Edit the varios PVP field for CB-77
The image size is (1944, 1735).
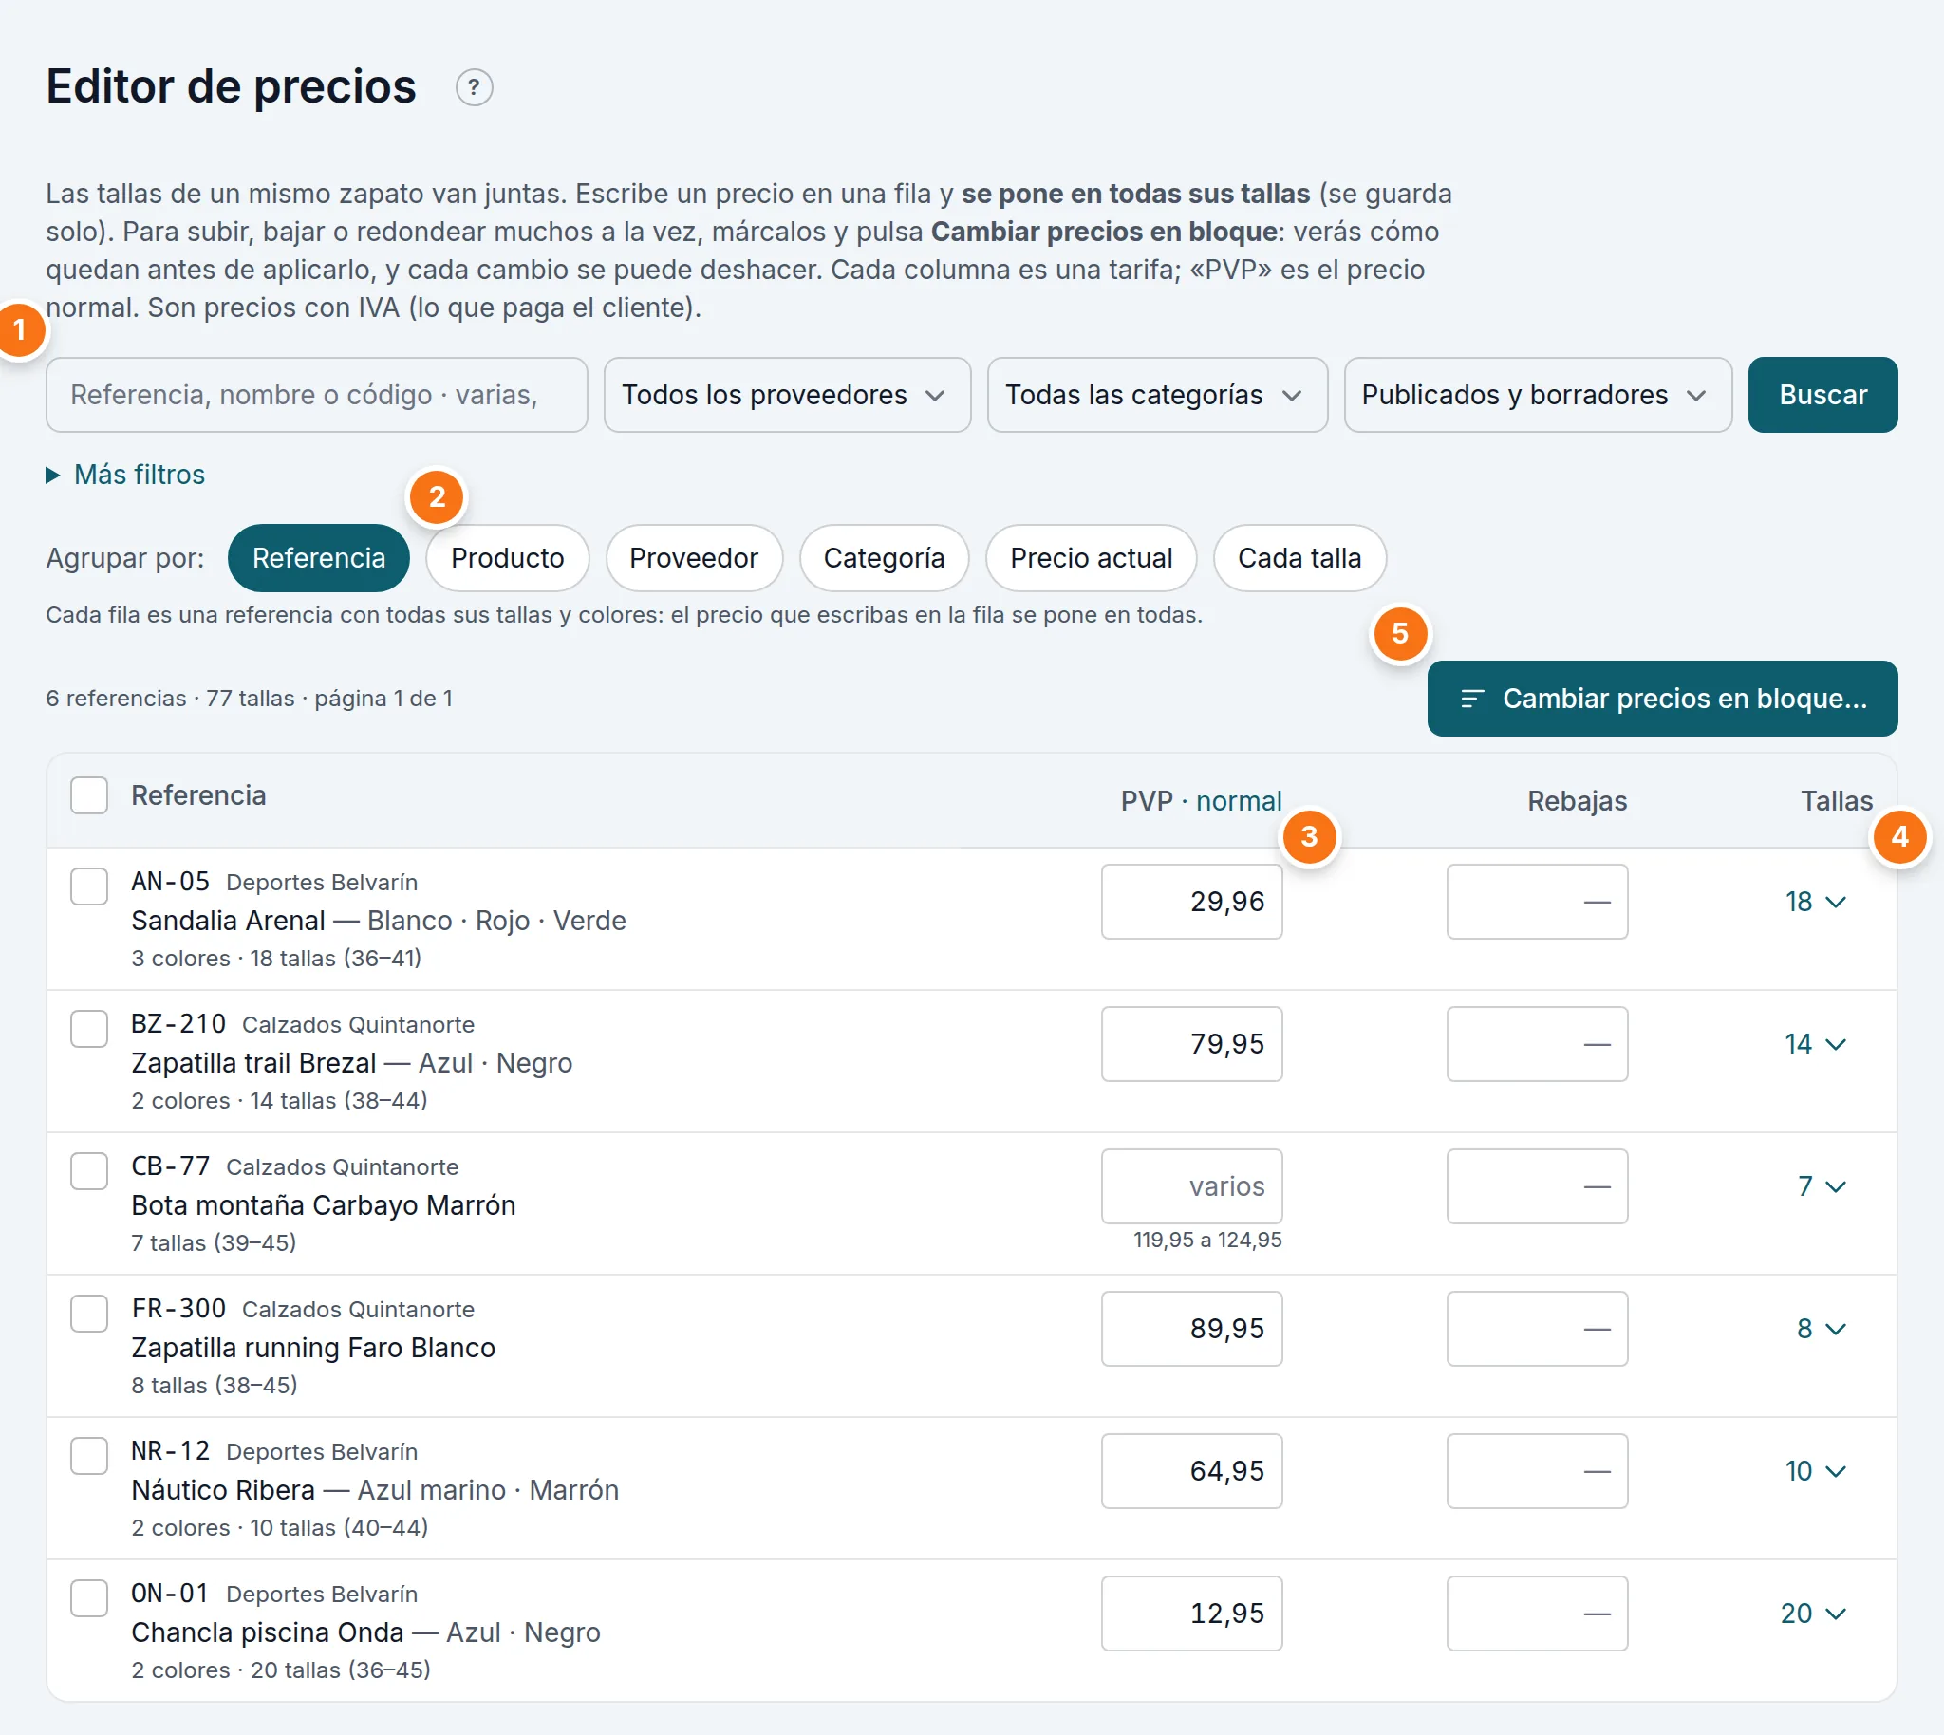1191,1185
